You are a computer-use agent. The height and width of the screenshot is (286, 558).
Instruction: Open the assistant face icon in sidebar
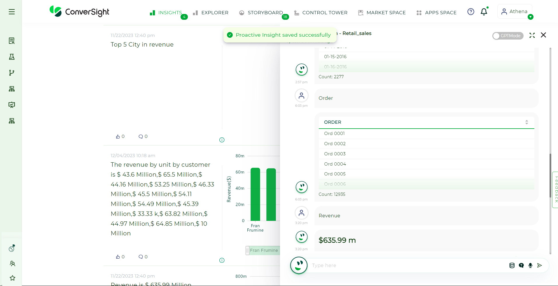pyautogui.click(x=12, y=248)
